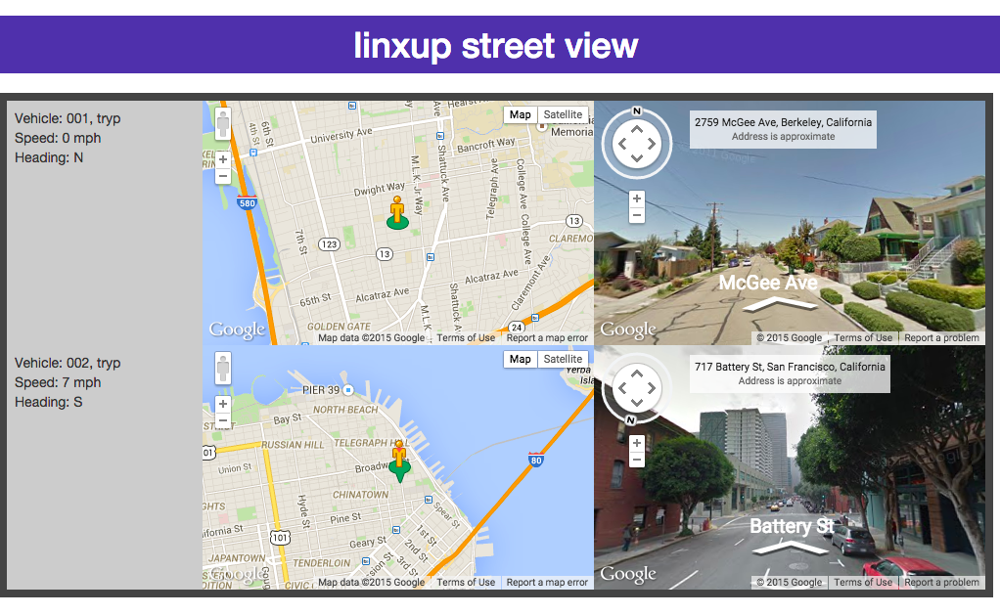Select the pegman control on the Berkeley map
Image resolution: width=1000 pixels, height=615 pixels.
click(x=222, y=123)
